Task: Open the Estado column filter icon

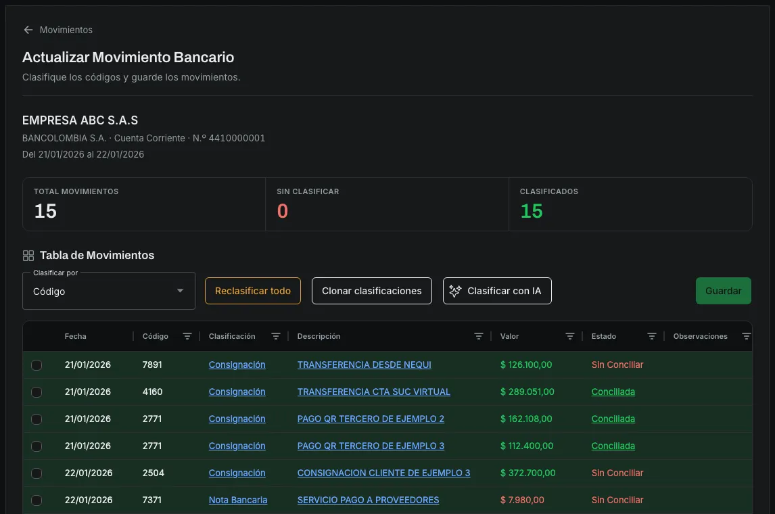Action: point(652,337)
